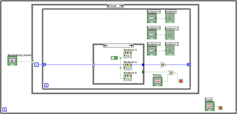Select the Boolesch LED indicator terminal
The image size is (237, 114).
pyautogui.click(x=170, y=18)
